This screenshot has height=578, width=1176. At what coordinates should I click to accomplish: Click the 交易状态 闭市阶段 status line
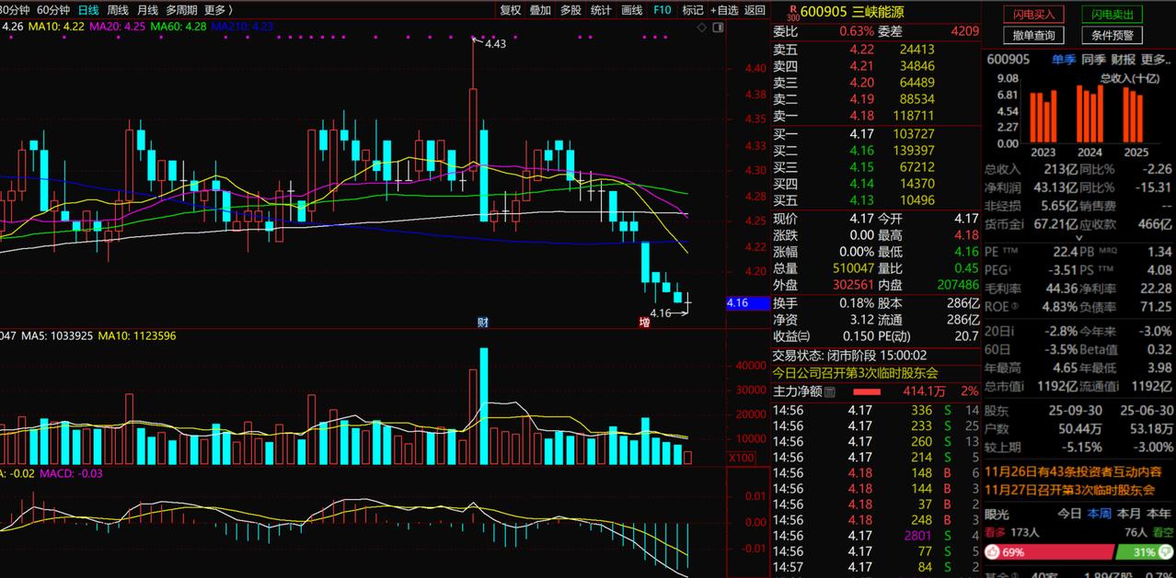[x=849, y=356]
